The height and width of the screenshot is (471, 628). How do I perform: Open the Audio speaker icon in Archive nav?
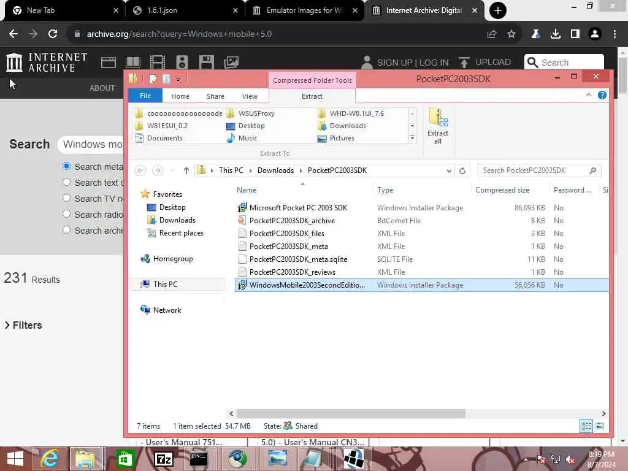click(182, 63)
